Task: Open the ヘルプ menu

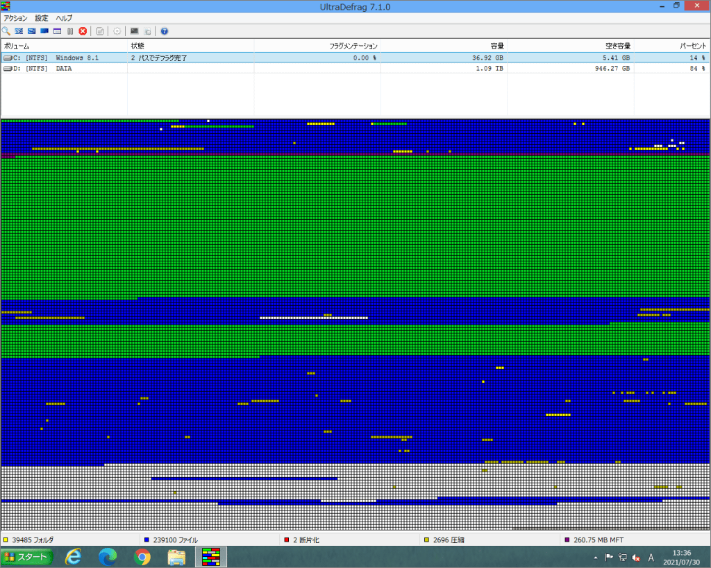Action: [x=64, y=18]
